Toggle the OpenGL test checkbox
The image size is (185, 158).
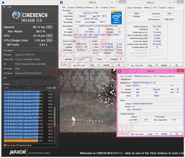(x=55, y=27)
